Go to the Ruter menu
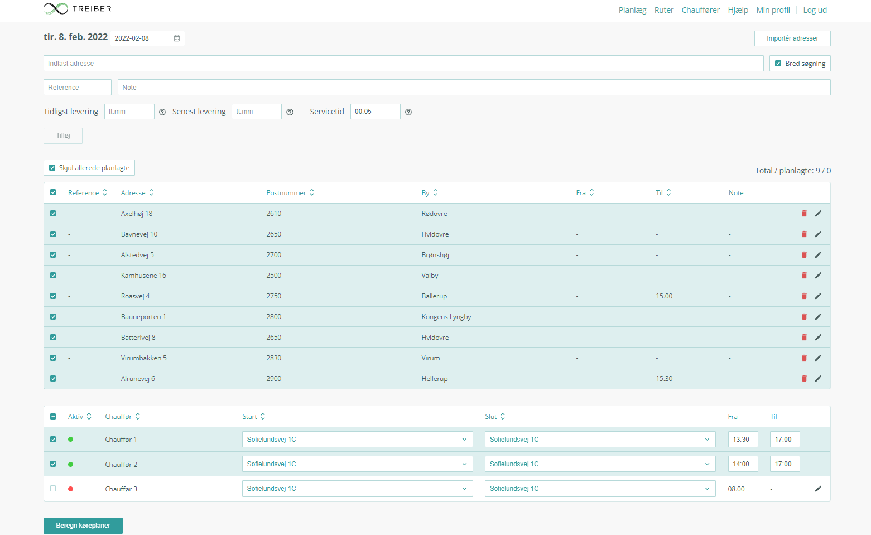The height and width of the screenshot is (535, 871). tap(663, 10)
